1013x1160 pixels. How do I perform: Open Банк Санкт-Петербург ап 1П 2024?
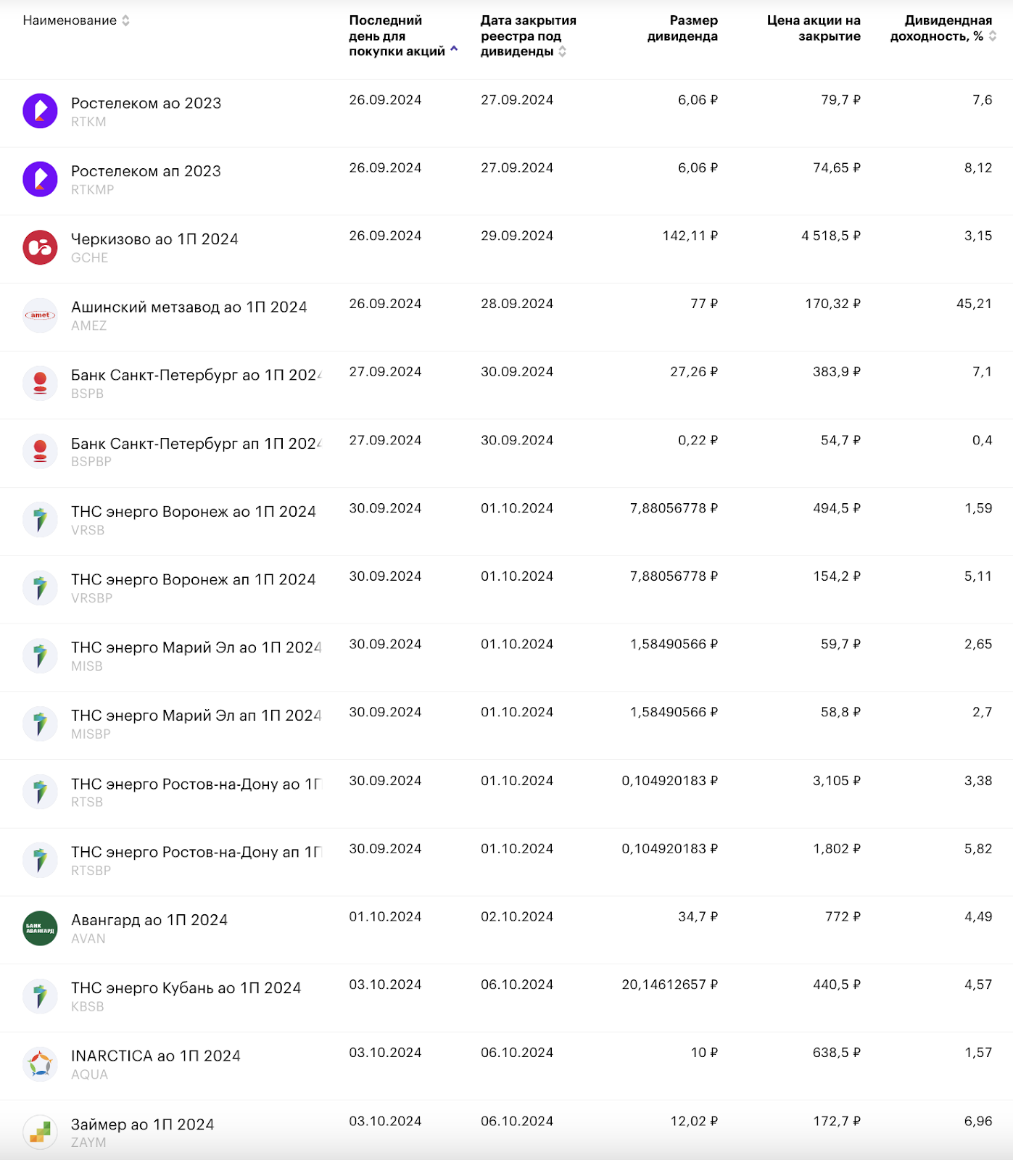coord(197,444)
